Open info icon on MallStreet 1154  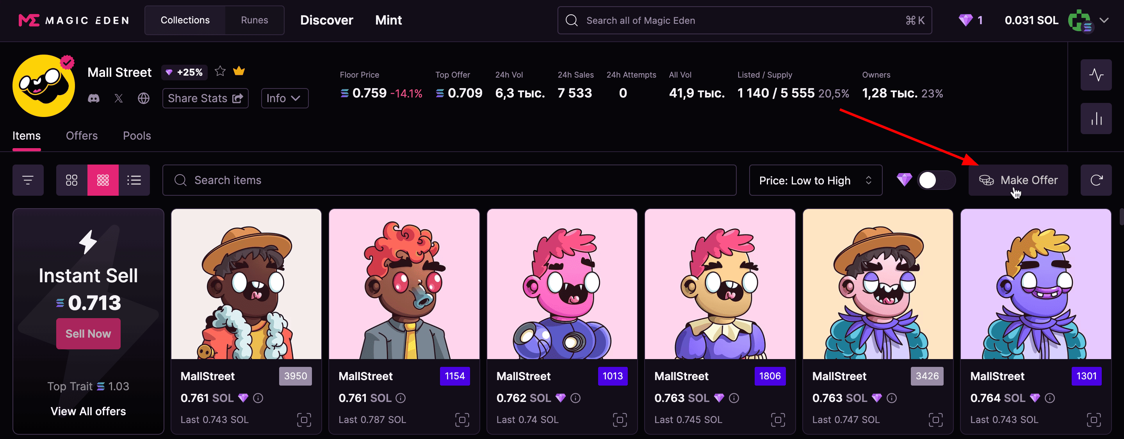point(401,398)
